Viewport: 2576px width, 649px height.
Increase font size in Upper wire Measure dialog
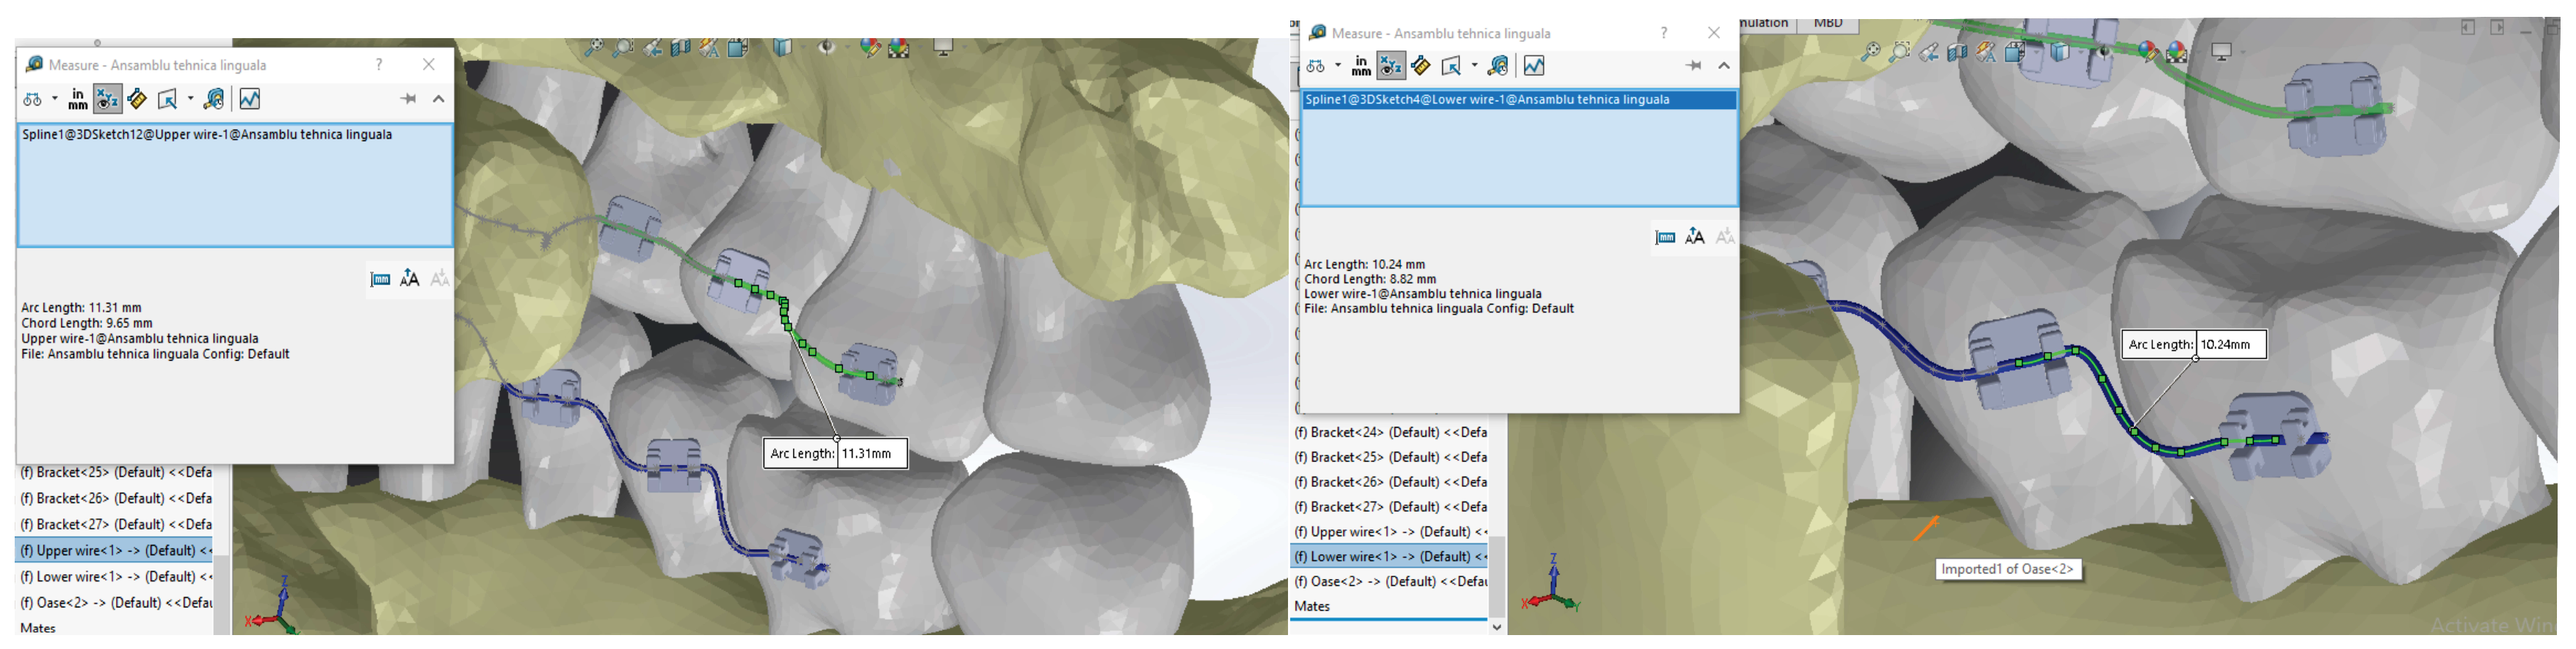(409, 279)
